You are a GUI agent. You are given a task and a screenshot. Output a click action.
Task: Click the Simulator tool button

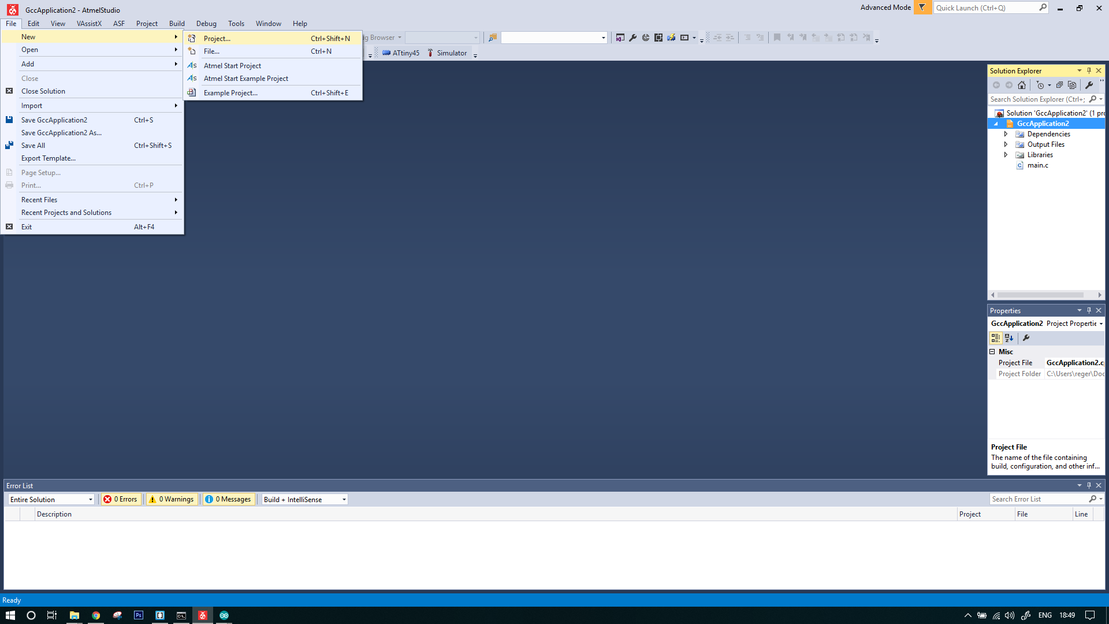click(447, 53)
